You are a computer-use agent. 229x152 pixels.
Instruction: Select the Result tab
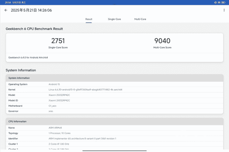click(x=89, y=19)
